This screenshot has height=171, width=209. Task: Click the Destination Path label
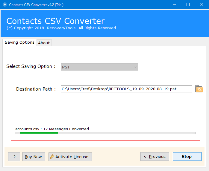36,89
